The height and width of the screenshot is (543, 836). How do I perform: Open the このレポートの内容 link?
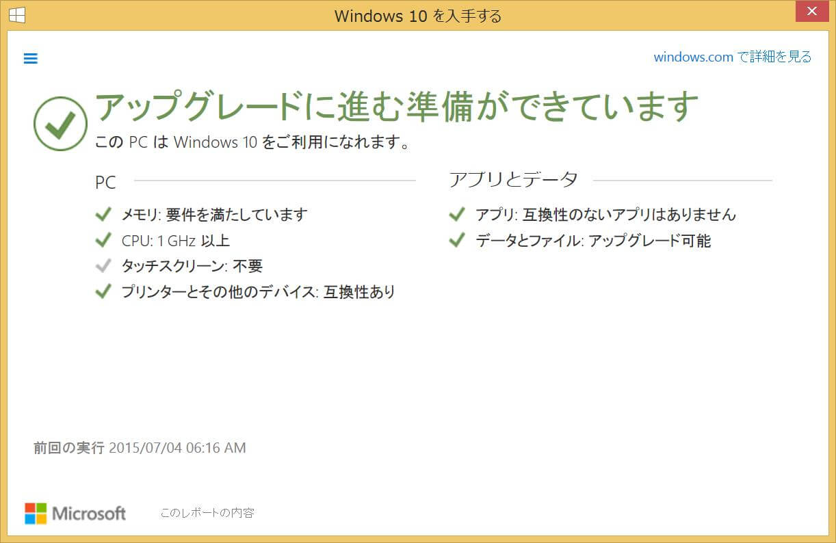tap(207, 512)
